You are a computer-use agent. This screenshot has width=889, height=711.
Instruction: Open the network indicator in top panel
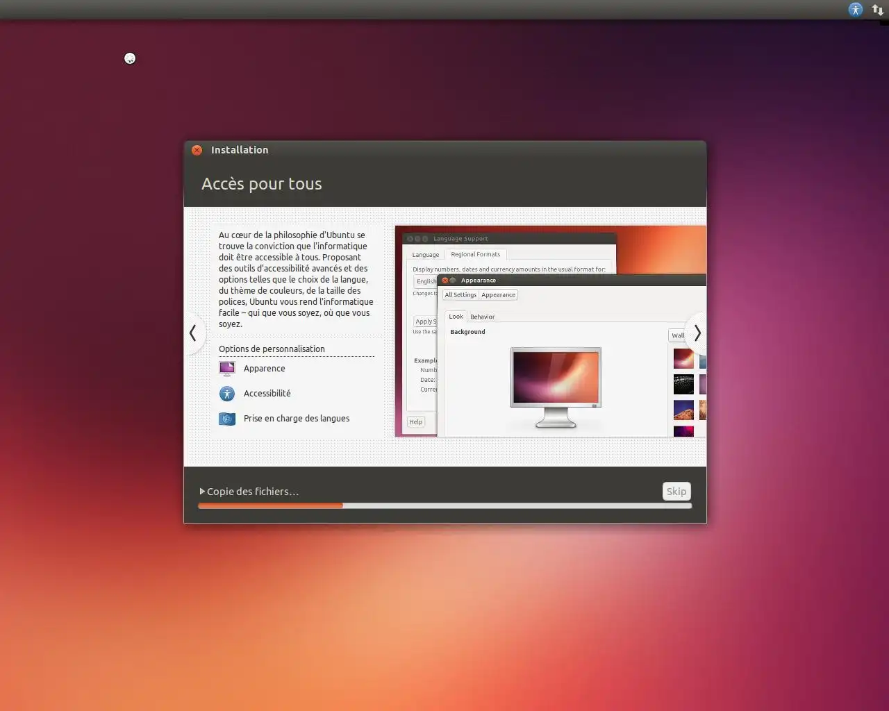coord(878,10)
